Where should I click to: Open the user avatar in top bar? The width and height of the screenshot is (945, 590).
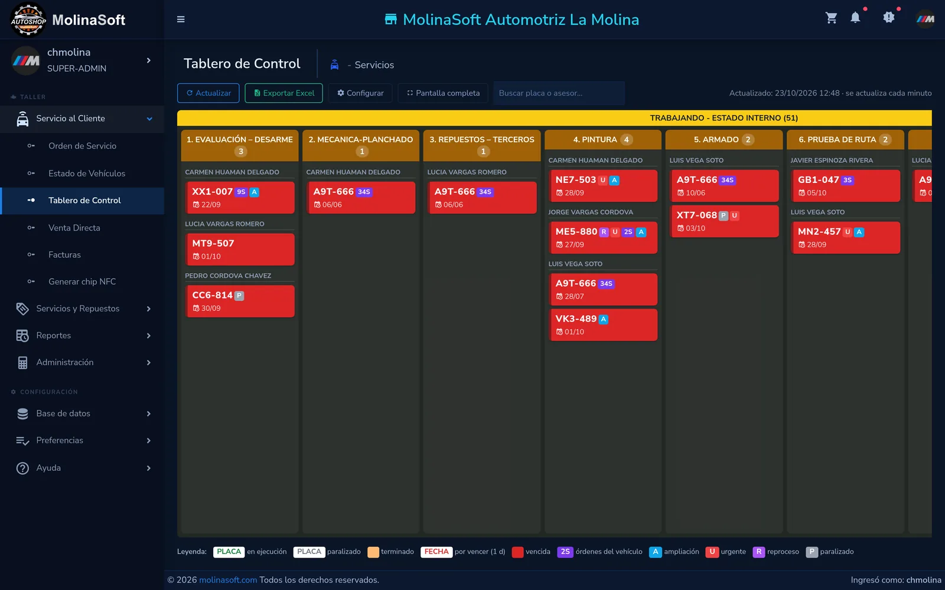(925, 19)
